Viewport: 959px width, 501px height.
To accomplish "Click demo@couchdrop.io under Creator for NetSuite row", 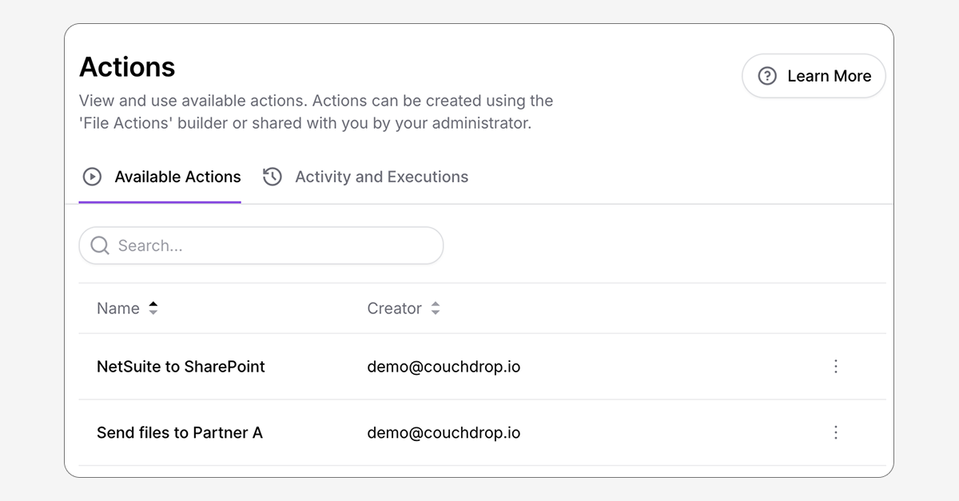I will (x=444, y=366).
